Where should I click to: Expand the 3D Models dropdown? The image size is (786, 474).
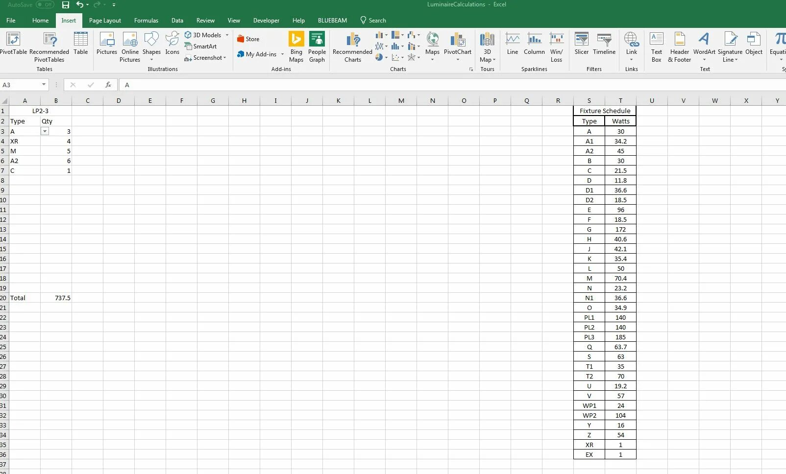pyautogui.click(x=227, y=35)
